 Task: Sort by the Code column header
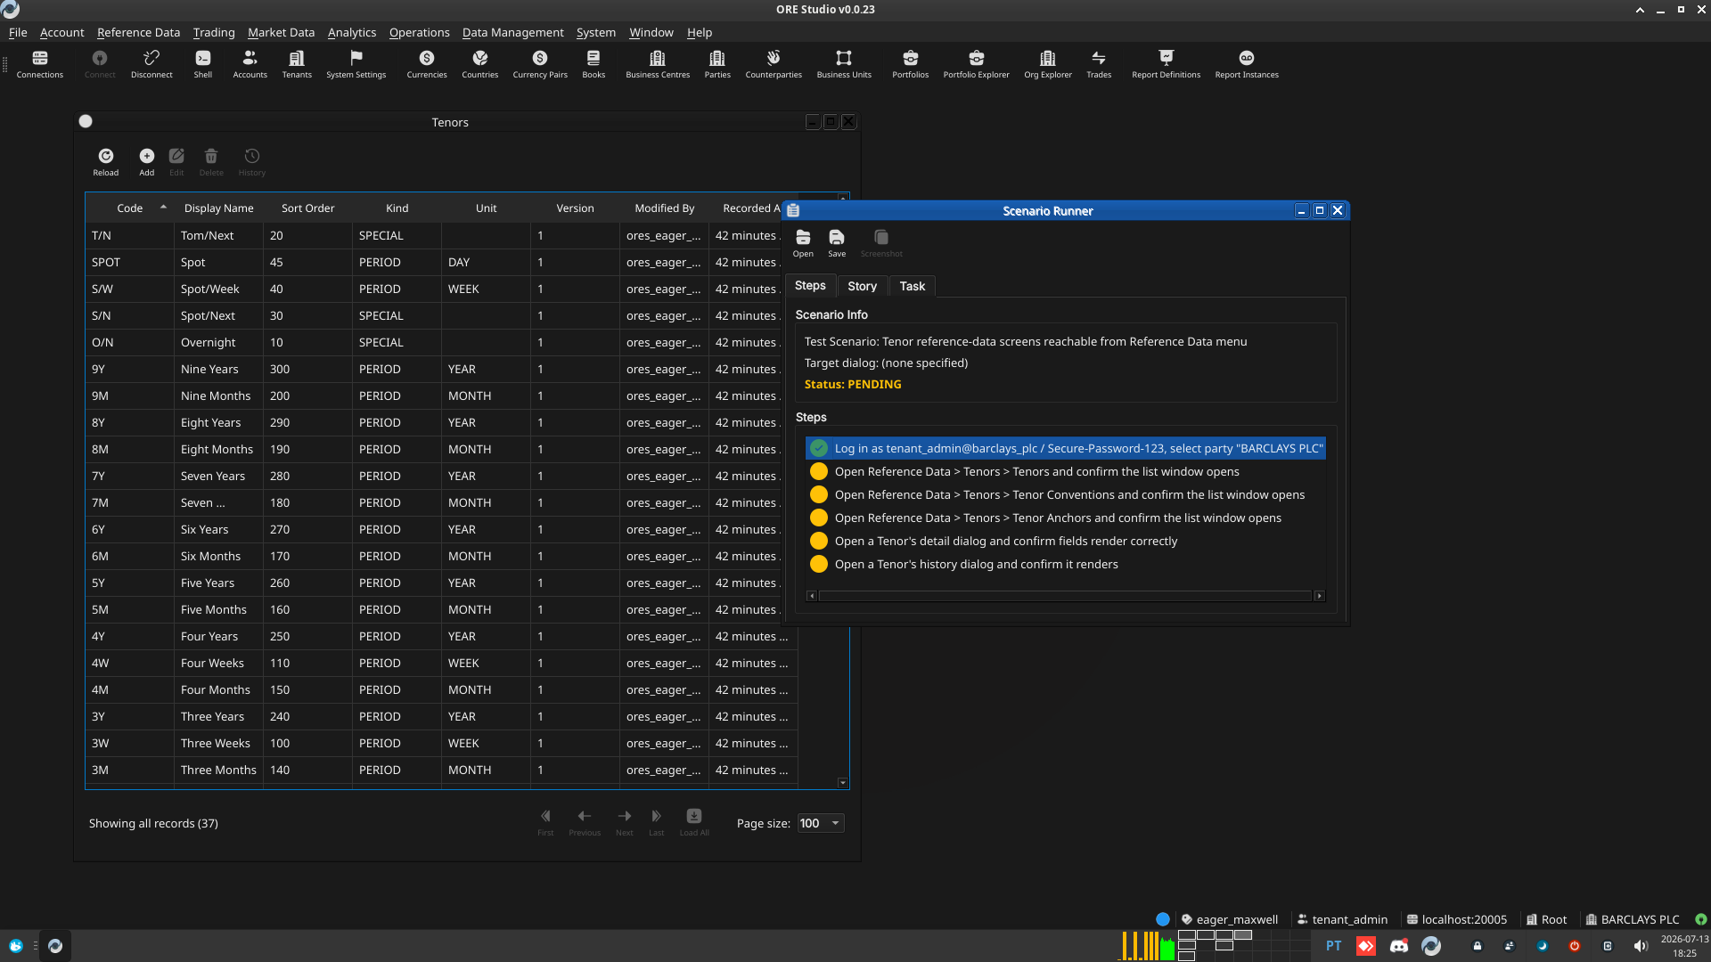coord(129,208)
